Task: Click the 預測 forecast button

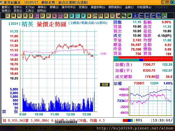Action: (105, 85)
